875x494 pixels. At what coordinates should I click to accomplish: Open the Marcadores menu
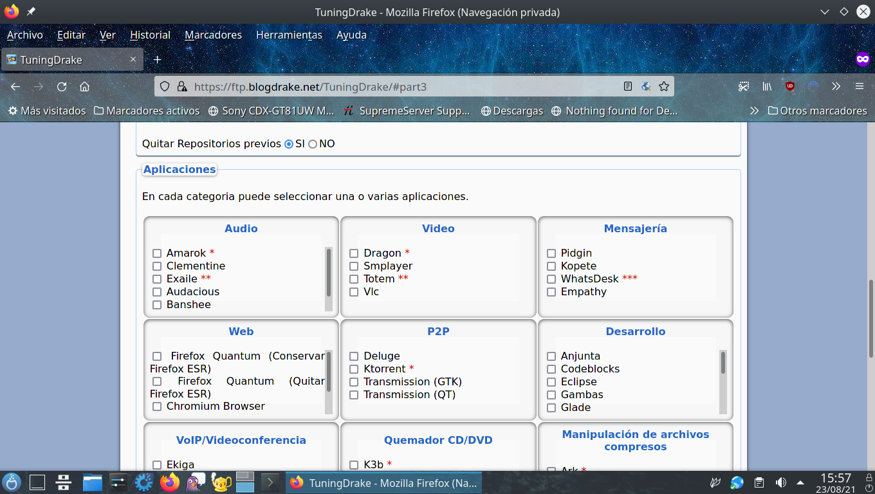click(x=213, y=35)
